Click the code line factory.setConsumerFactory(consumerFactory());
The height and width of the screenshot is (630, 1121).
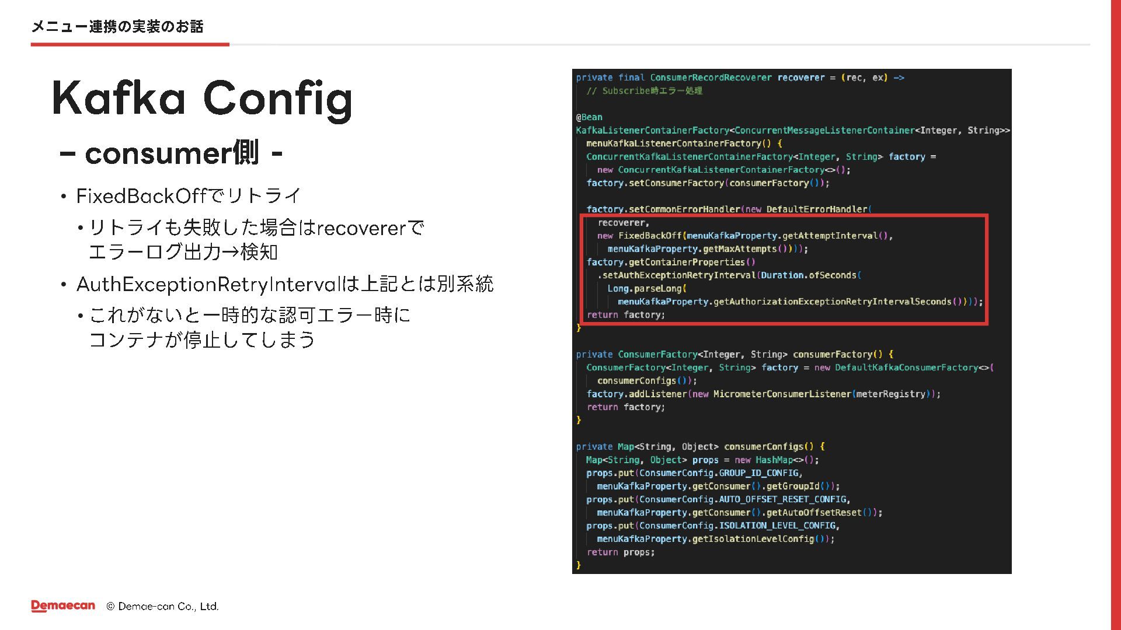[708, 183]
